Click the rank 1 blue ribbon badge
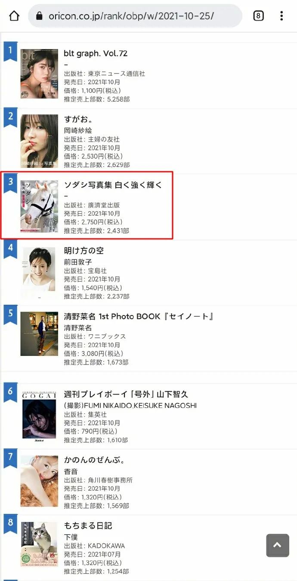297x581 pixels. [x=10, y=52]
